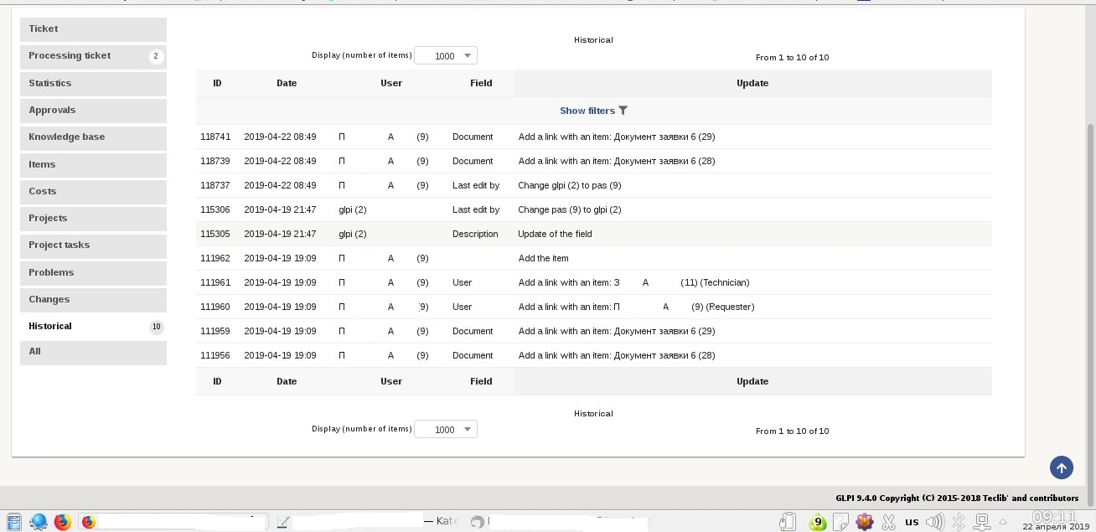This screenshot has width=1096, height=532.
Task: Select the Knowledge base section
Action: pos(66,137)
